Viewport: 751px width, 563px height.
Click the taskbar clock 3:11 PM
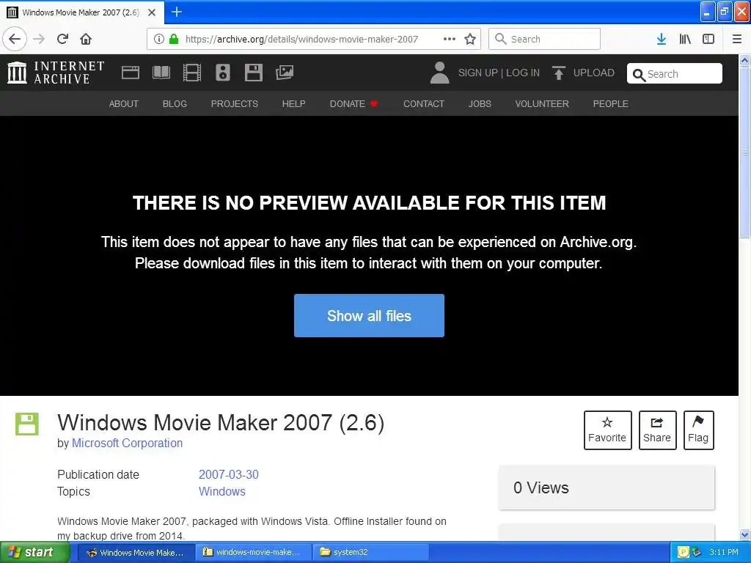(x=724, y=552)
